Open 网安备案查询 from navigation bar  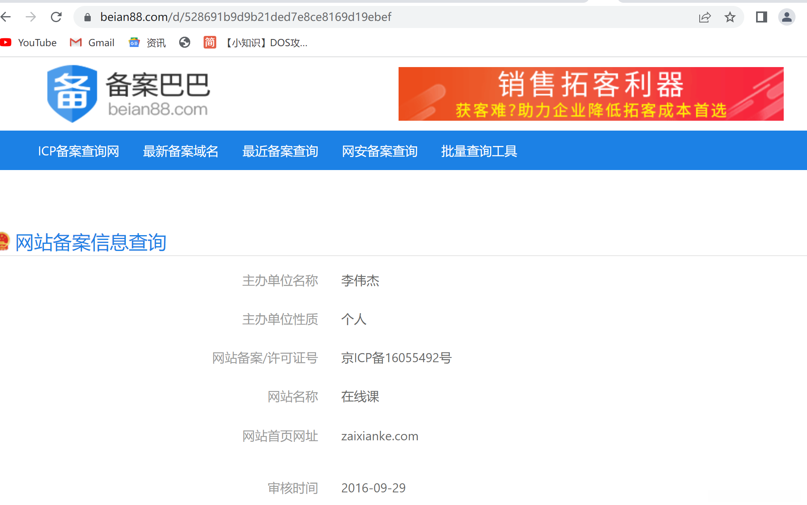(380, 151)
